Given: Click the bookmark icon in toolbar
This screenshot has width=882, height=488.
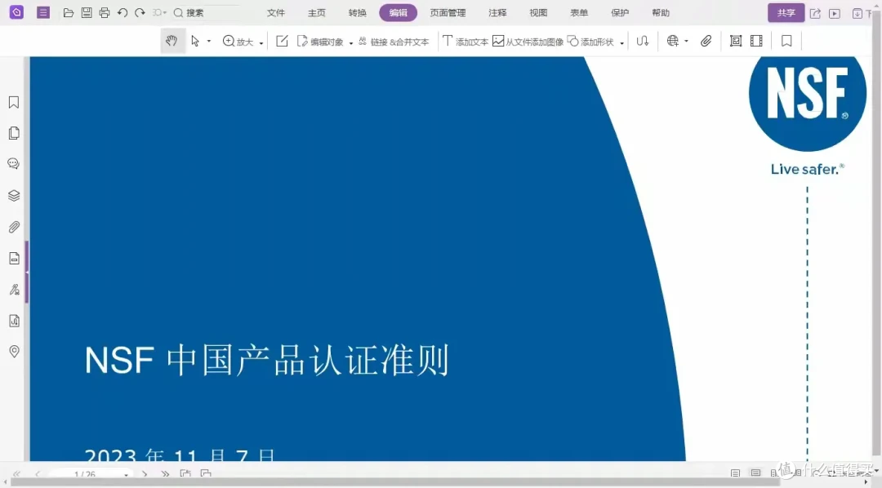Looking at the screenshot, I should pyautogui.click(x=786, y=41).
